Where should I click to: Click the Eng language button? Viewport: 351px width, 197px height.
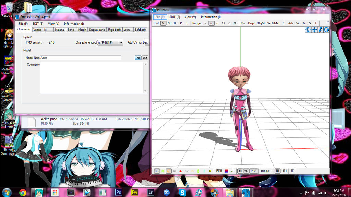coord(145,58)
